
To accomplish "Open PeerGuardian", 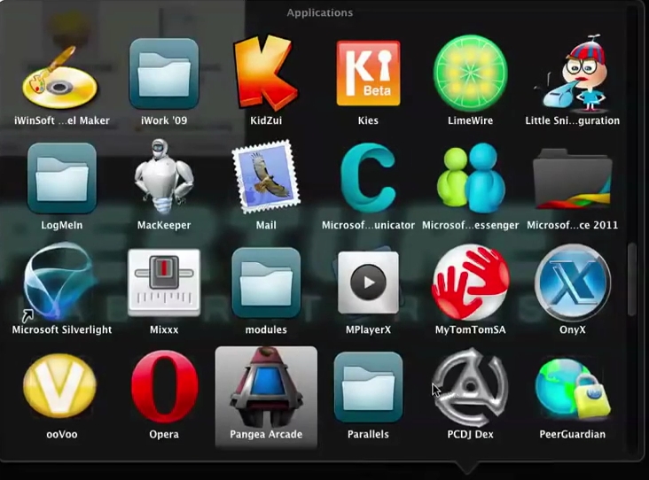I will click(x=573, y=388).
